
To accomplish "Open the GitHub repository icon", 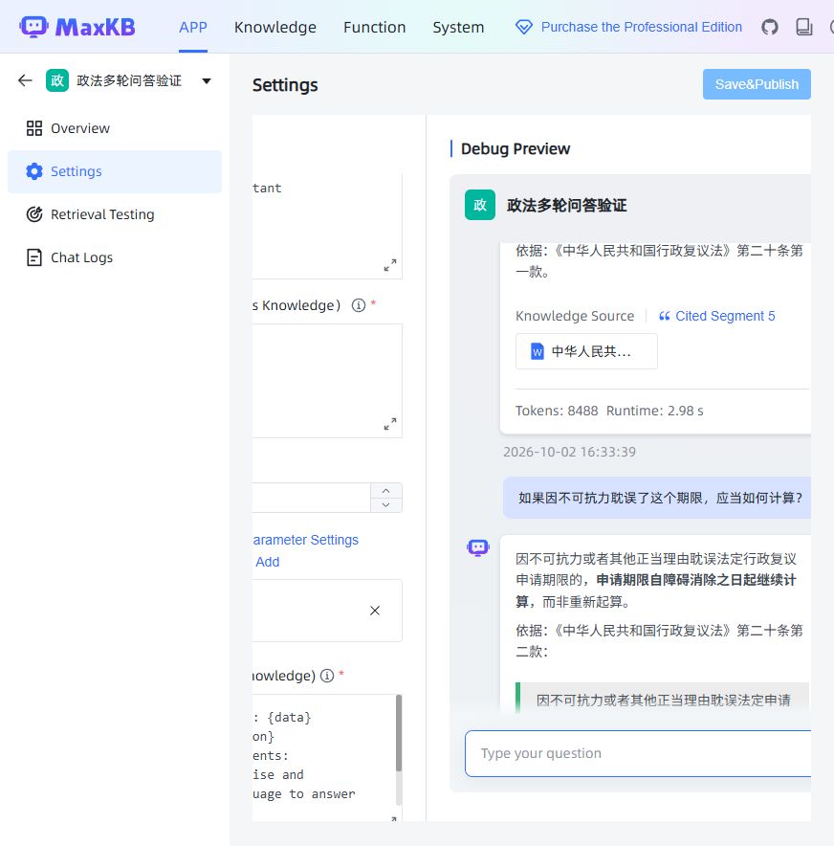I will point(769,27).
